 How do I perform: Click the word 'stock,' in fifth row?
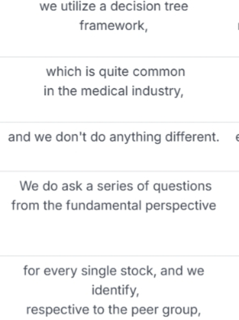coord(138,271)
